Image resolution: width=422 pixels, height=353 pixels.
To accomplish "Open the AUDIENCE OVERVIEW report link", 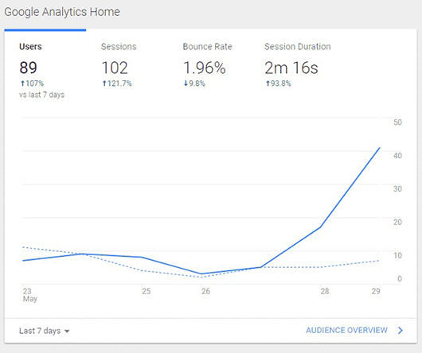I will coord(346,330).
